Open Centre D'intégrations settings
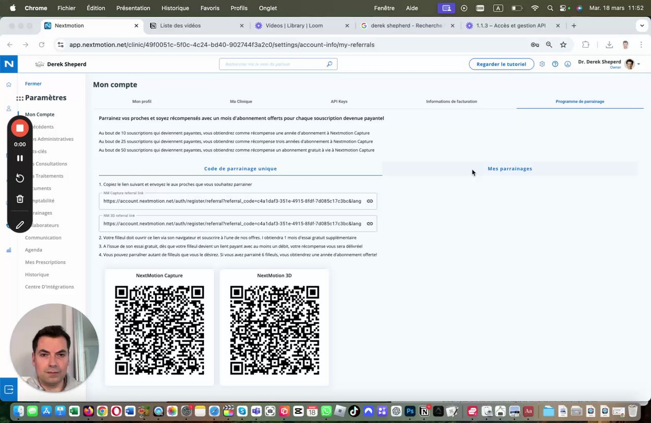Viewport: 651px width, 423px height. click(x=49, y=287)
